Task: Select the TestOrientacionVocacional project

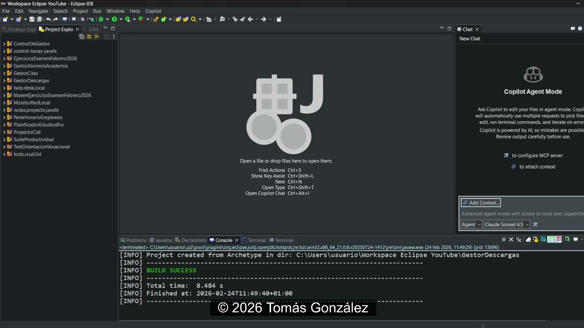Action: 42,147
